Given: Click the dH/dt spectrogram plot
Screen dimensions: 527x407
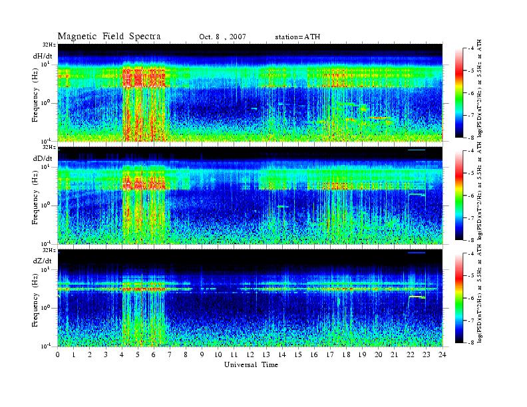Looking at the screenshot, I should pos(250,92).
